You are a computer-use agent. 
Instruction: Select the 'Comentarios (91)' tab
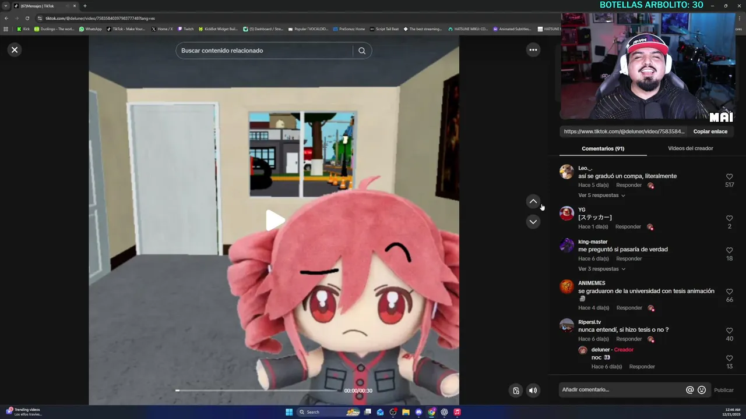point(603,148)
